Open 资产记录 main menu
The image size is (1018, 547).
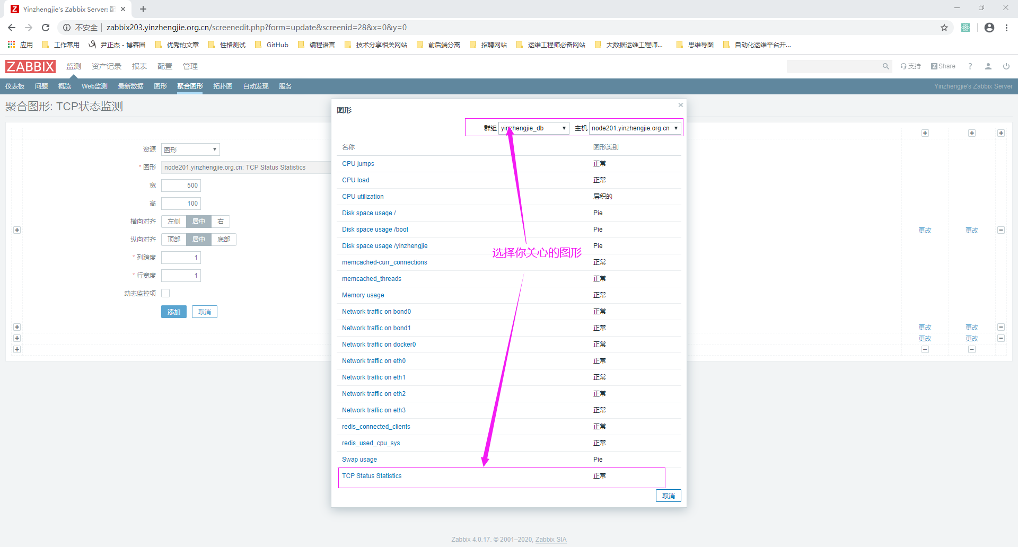click(107, 66)
